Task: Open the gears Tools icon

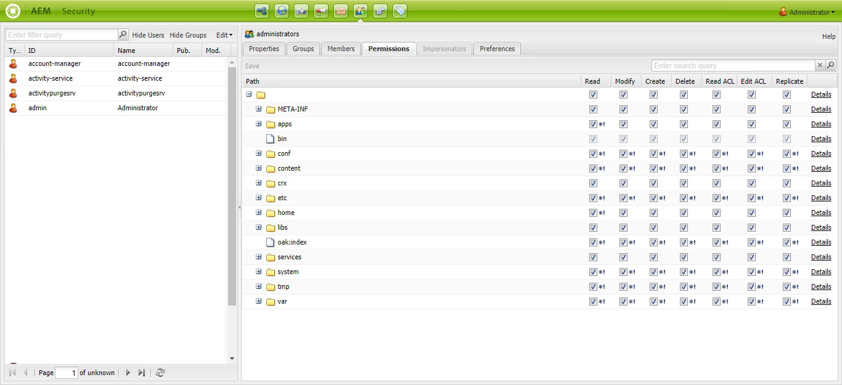Action: pyautogui.click(x=380, y=10)
